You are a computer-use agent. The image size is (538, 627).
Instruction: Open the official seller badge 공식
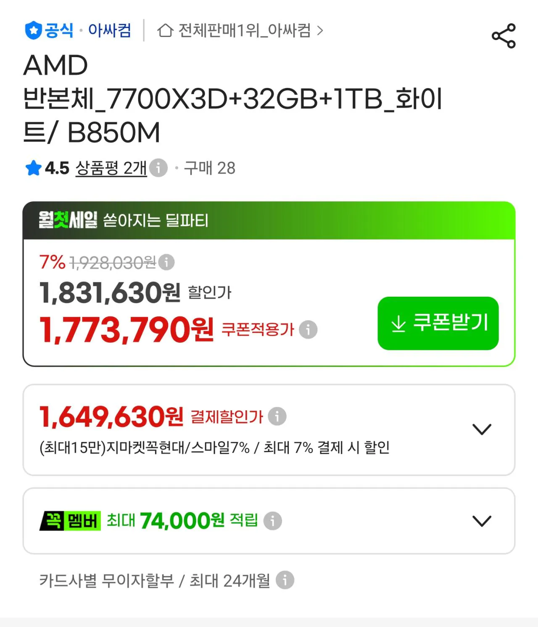[49, 30]
